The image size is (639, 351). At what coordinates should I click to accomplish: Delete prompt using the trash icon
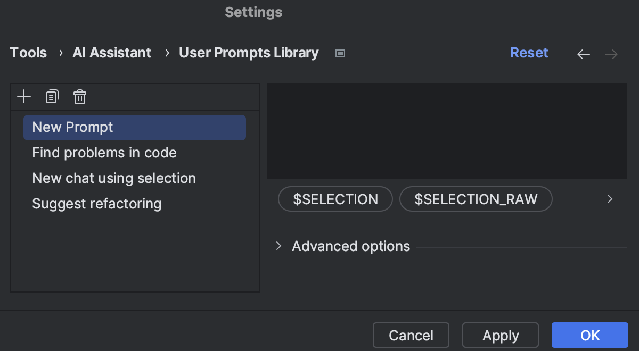[x=79, y=97]
